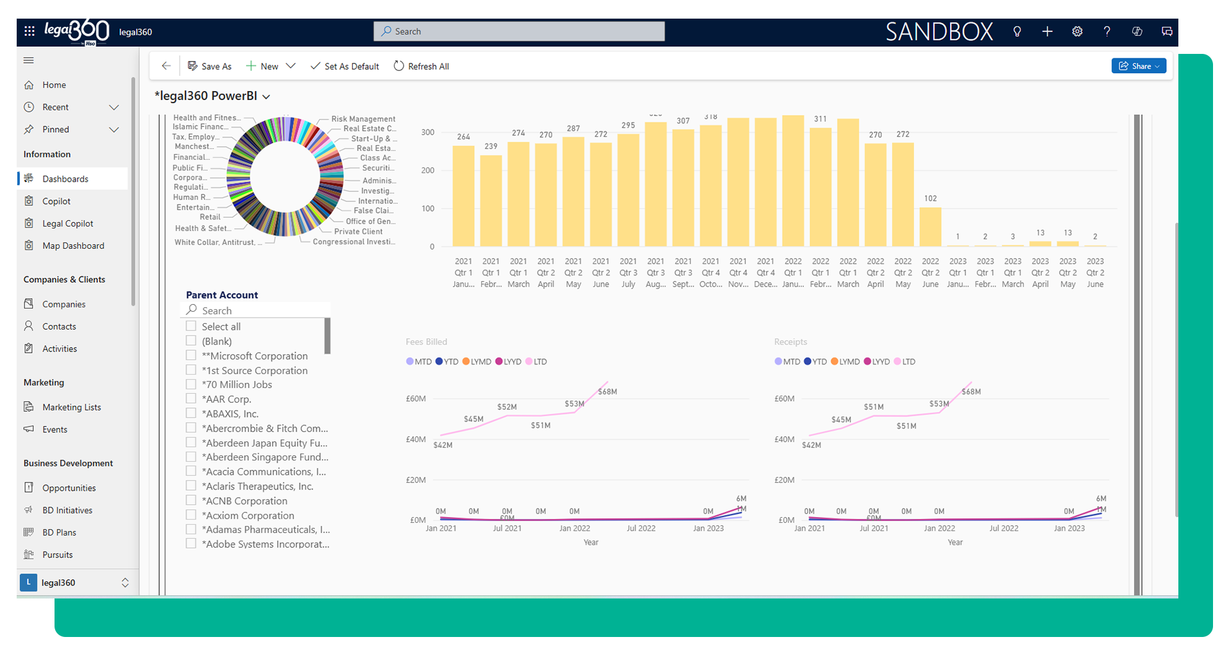Screen dimensions: 1222x662
Task: Click the Refresh All button
Action: click(x=421, y=66)
